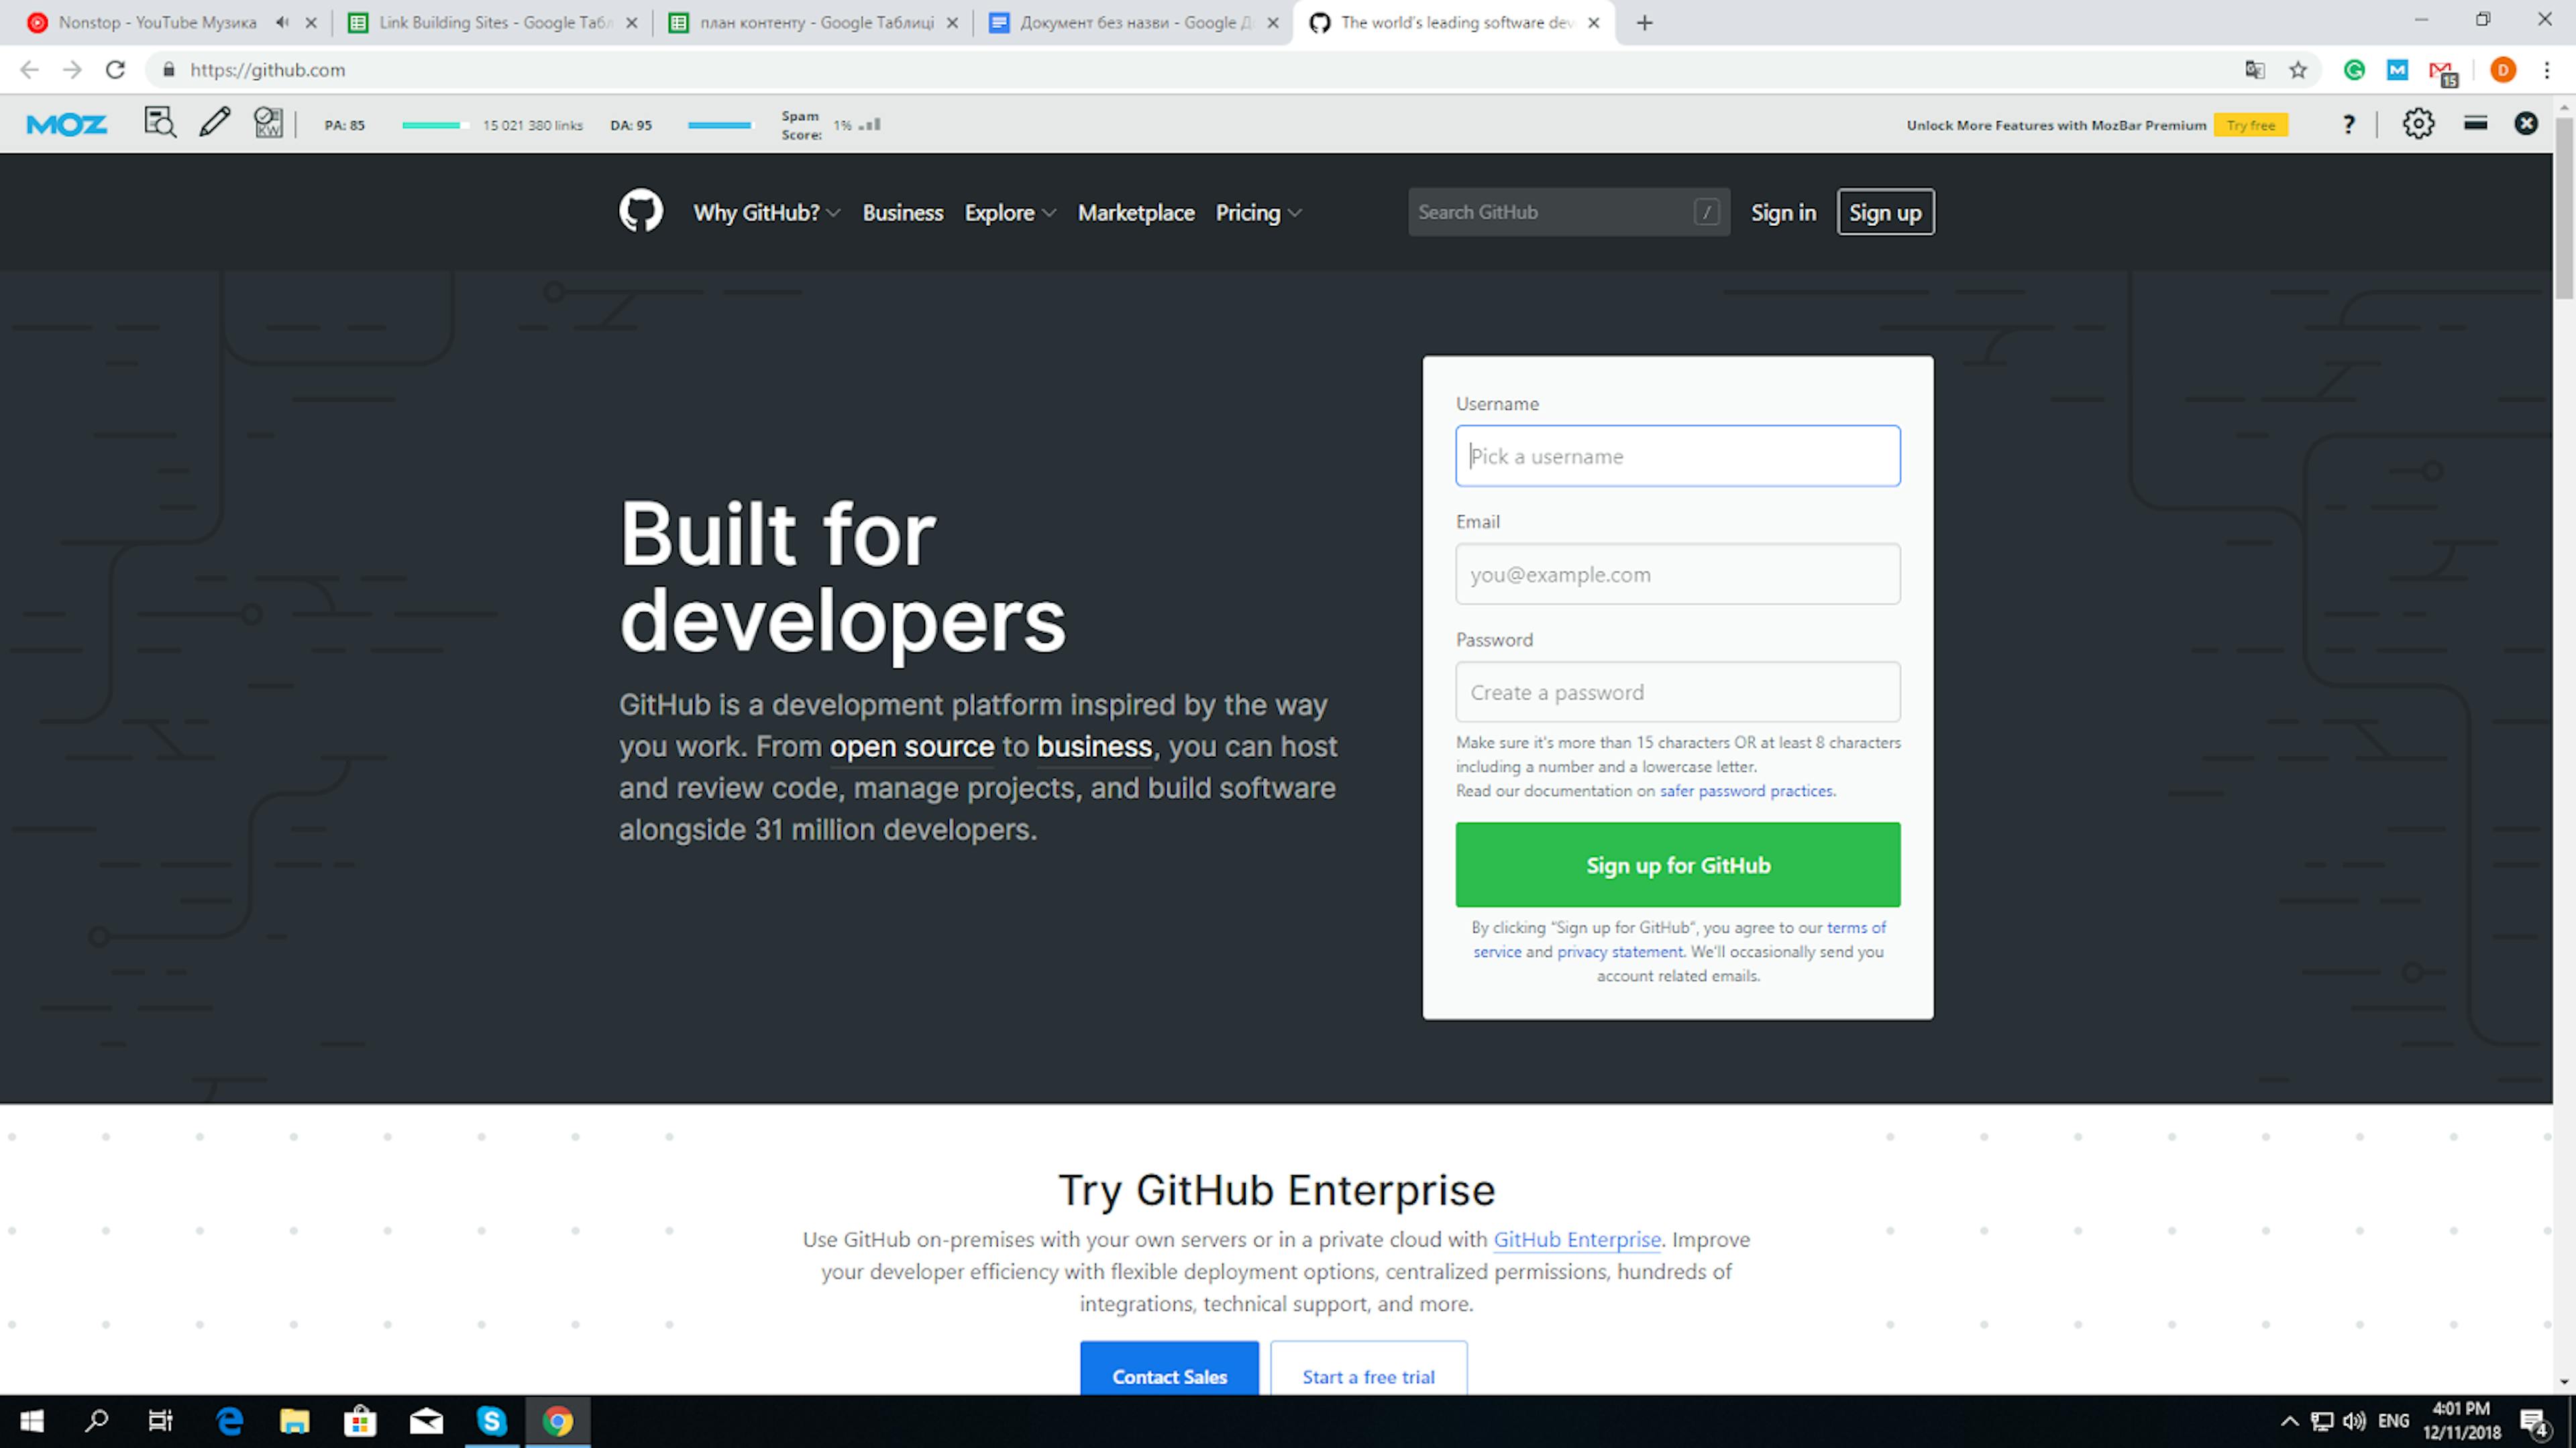
Task: View site security lock info
Action: click(x=169, y=70)
